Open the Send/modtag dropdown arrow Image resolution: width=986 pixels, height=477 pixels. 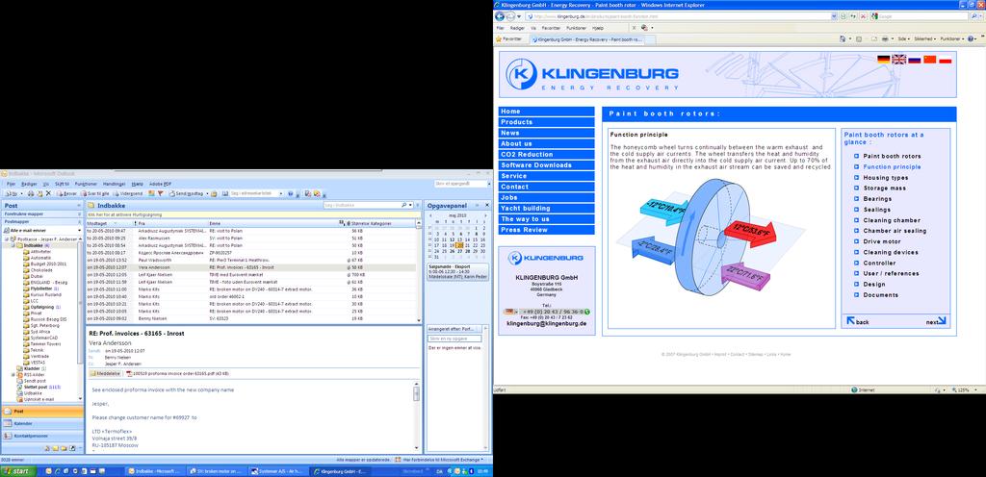point(206,194)
